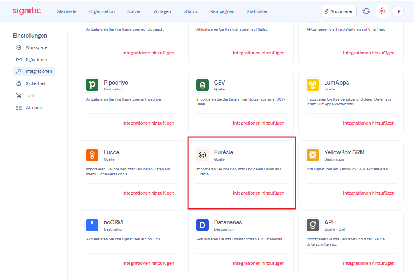Add the noCRM integration
This screenshot has width=414, height=280.
148,263
